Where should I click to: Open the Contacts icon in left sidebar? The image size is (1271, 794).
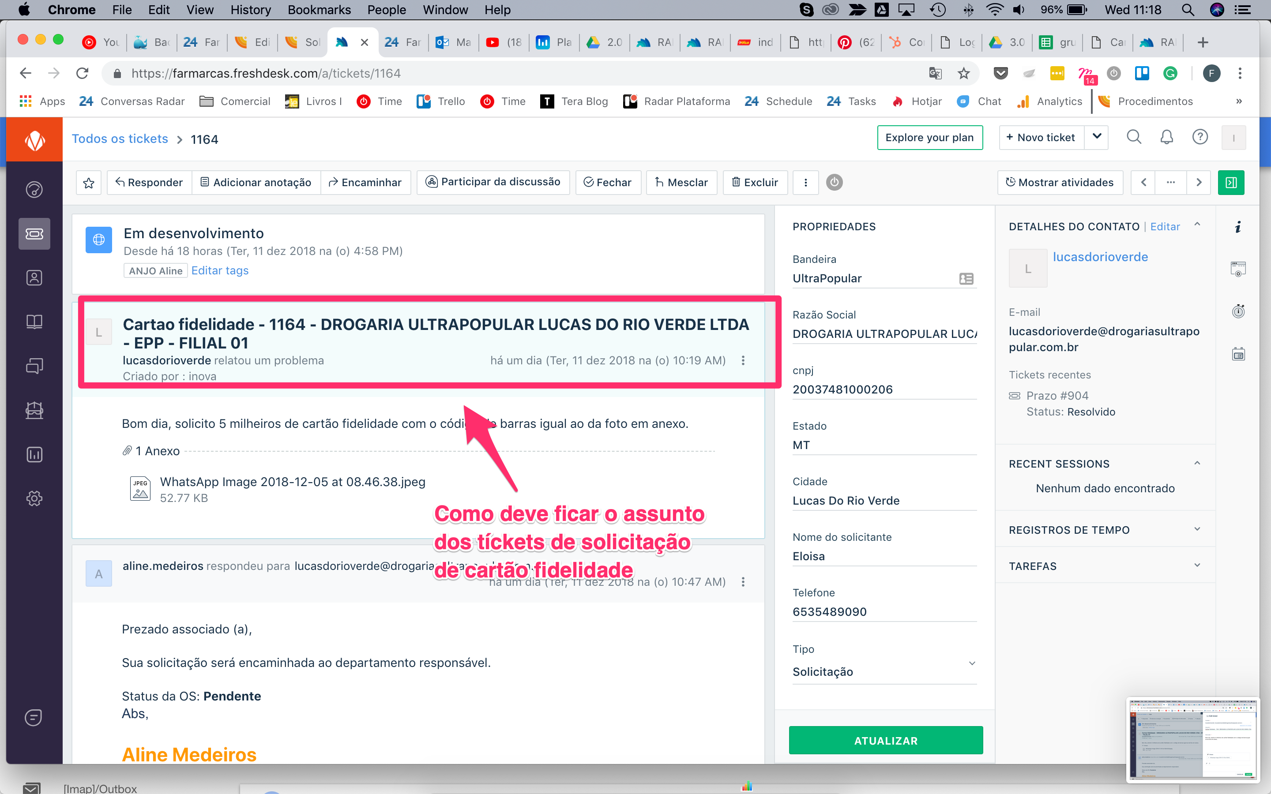pyautogui.click(x=34, y=278)
